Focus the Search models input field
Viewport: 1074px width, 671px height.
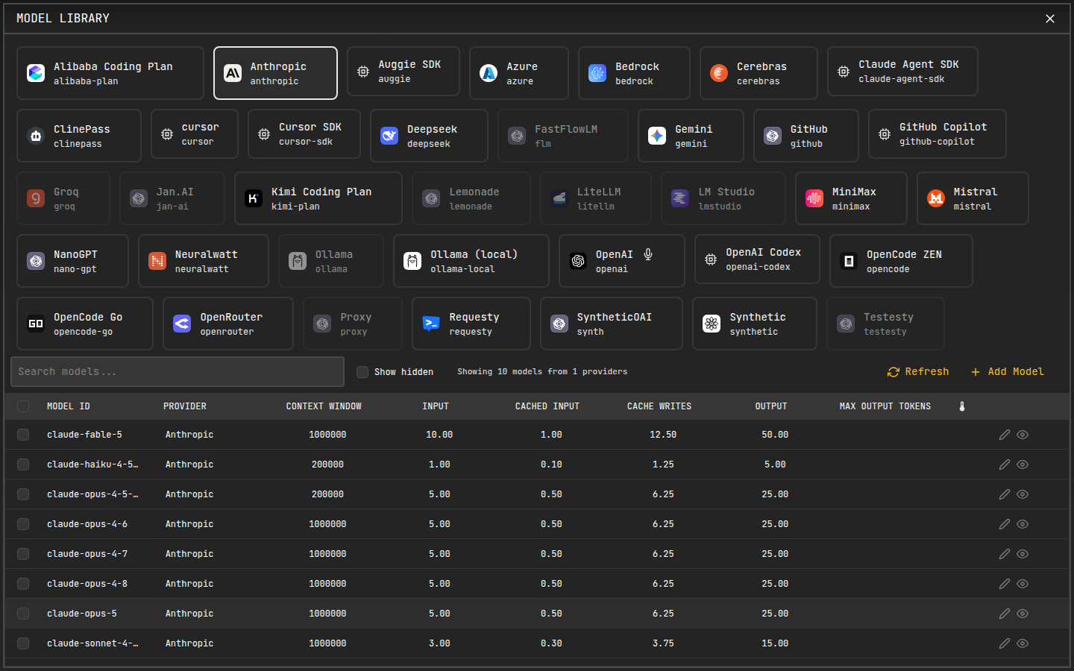pos(178,372)
